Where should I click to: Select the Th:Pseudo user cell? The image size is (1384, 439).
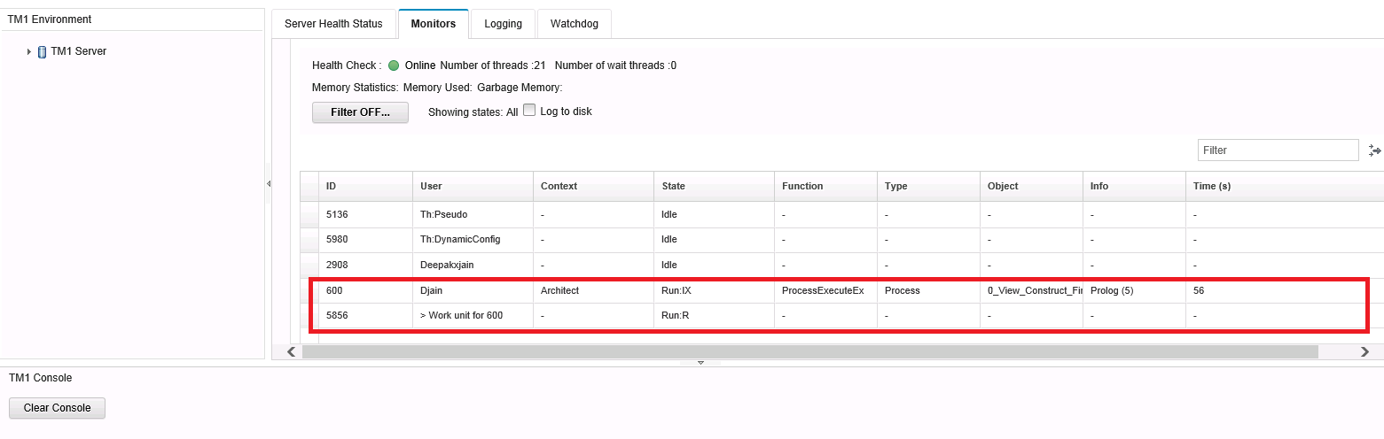tap(473, 215)
